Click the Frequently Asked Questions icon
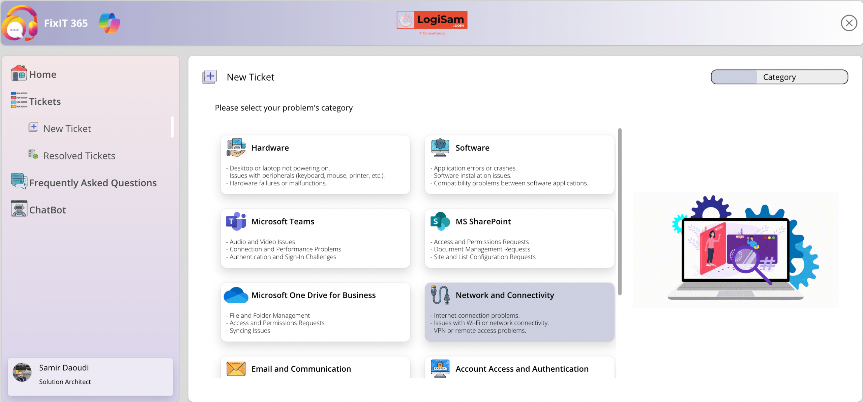 point(19,181)
